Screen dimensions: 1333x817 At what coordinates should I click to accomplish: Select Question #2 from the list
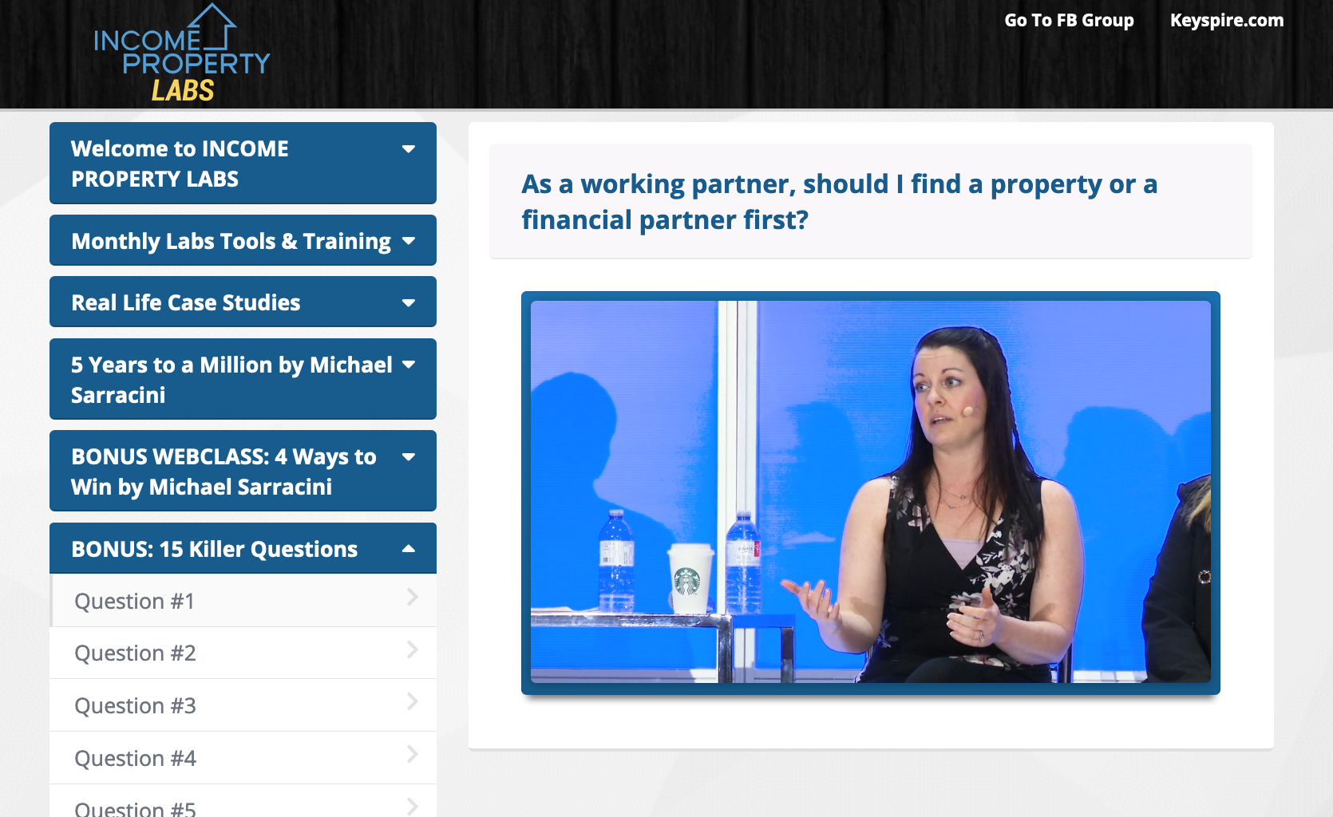click(x=135, y=653)
